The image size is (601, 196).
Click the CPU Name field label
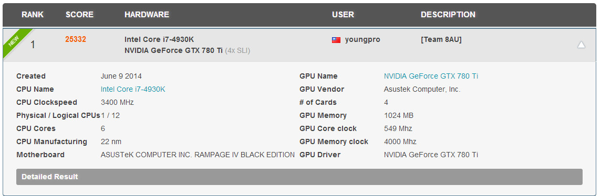tap(35, 89)
